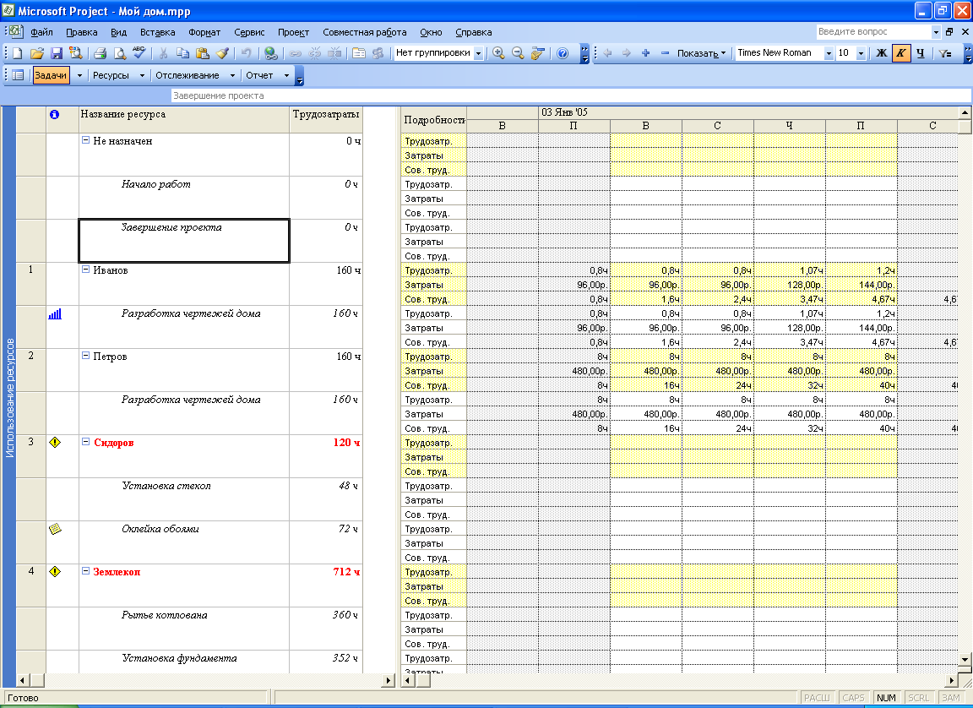Click the Assign Resources icon
This screenshot has height=708, width=973.
378,53
